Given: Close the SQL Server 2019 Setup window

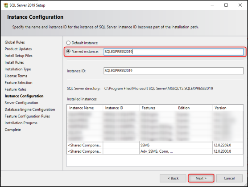Looking at the screenshot, I should click(240, 5).
